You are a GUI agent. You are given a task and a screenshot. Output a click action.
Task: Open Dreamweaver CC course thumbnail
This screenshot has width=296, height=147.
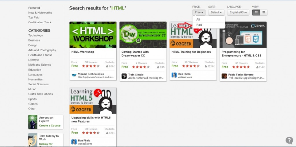tap(143, 35)
